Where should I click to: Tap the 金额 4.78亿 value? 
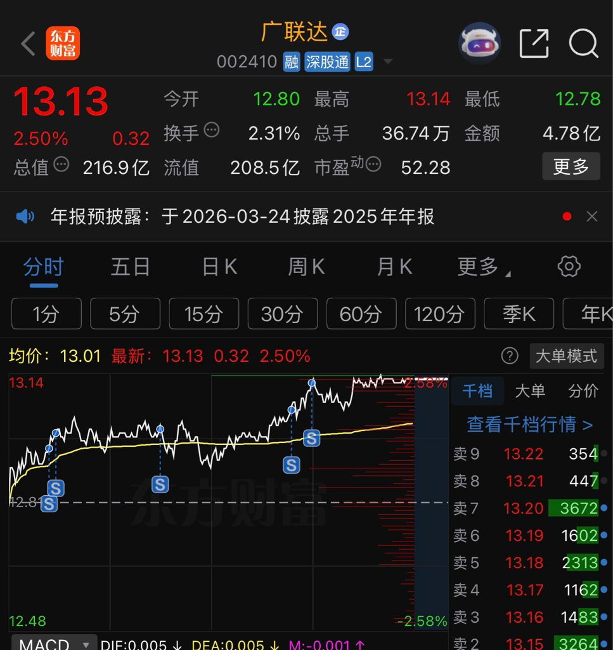pos(571,133)
